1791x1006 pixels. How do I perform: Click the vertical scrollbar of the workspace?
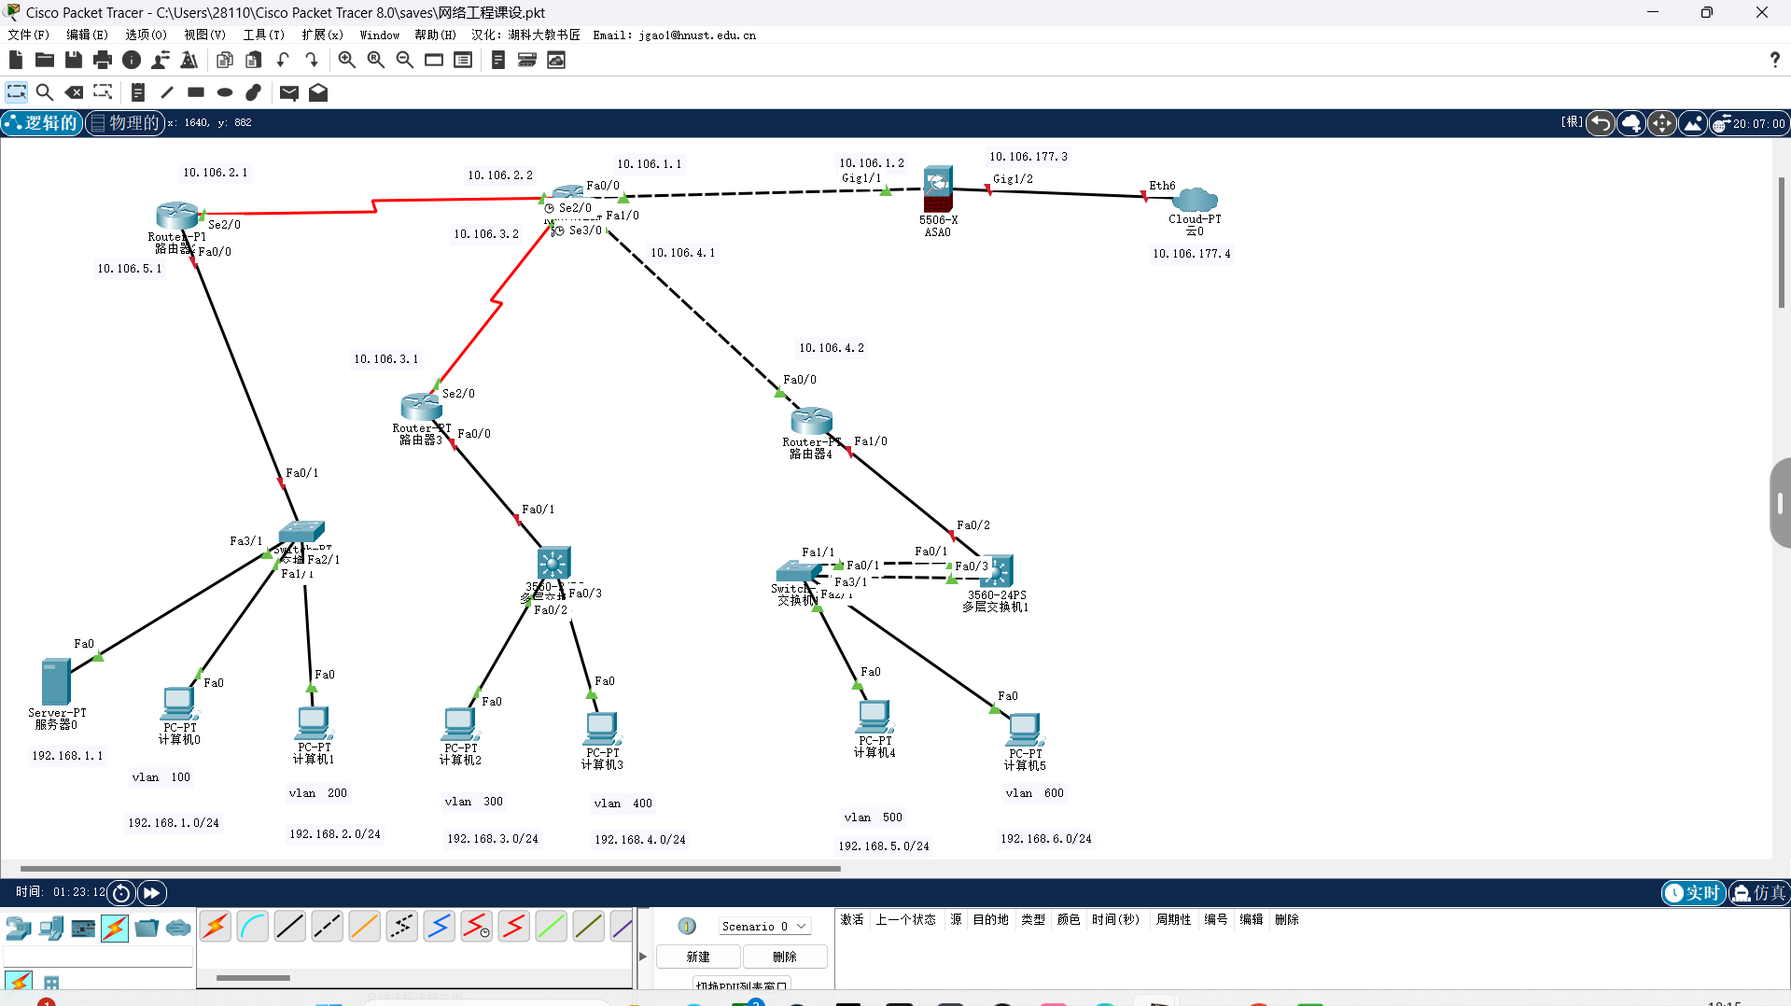click(1781, 243)
